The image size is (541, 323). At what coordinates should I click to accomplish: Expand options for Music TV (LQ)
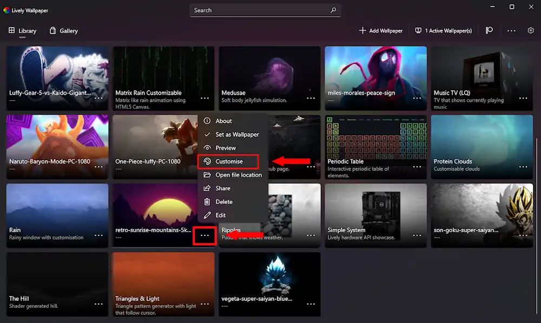click(523, 98)
